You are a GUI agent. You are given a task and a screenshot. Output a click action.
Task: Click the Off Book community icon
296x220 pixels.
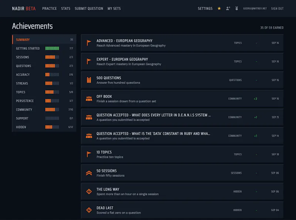pos(89,99)
